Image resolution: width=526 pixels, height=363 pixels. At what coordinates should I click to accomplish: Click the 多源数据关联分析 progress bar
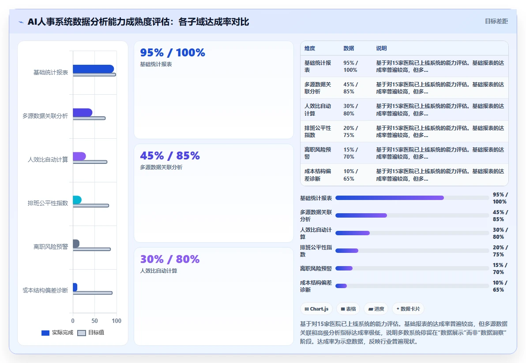412,215
